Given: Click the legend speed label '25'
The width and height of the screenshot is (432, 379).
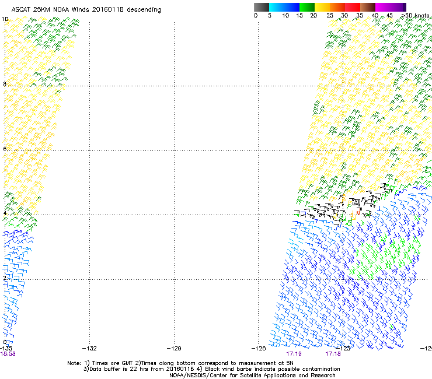Looking at the screenshot, I should tap(330, 16).
